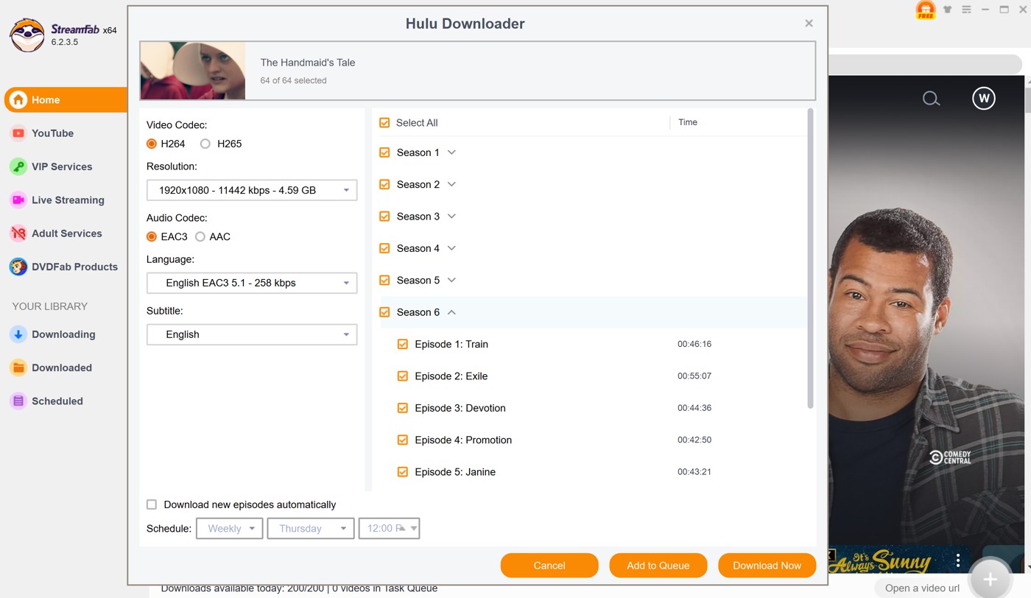The width and height of the screenshot is (1031, 598).
Task: Open the FREE gift promotion icon
Action: (925, 10)
